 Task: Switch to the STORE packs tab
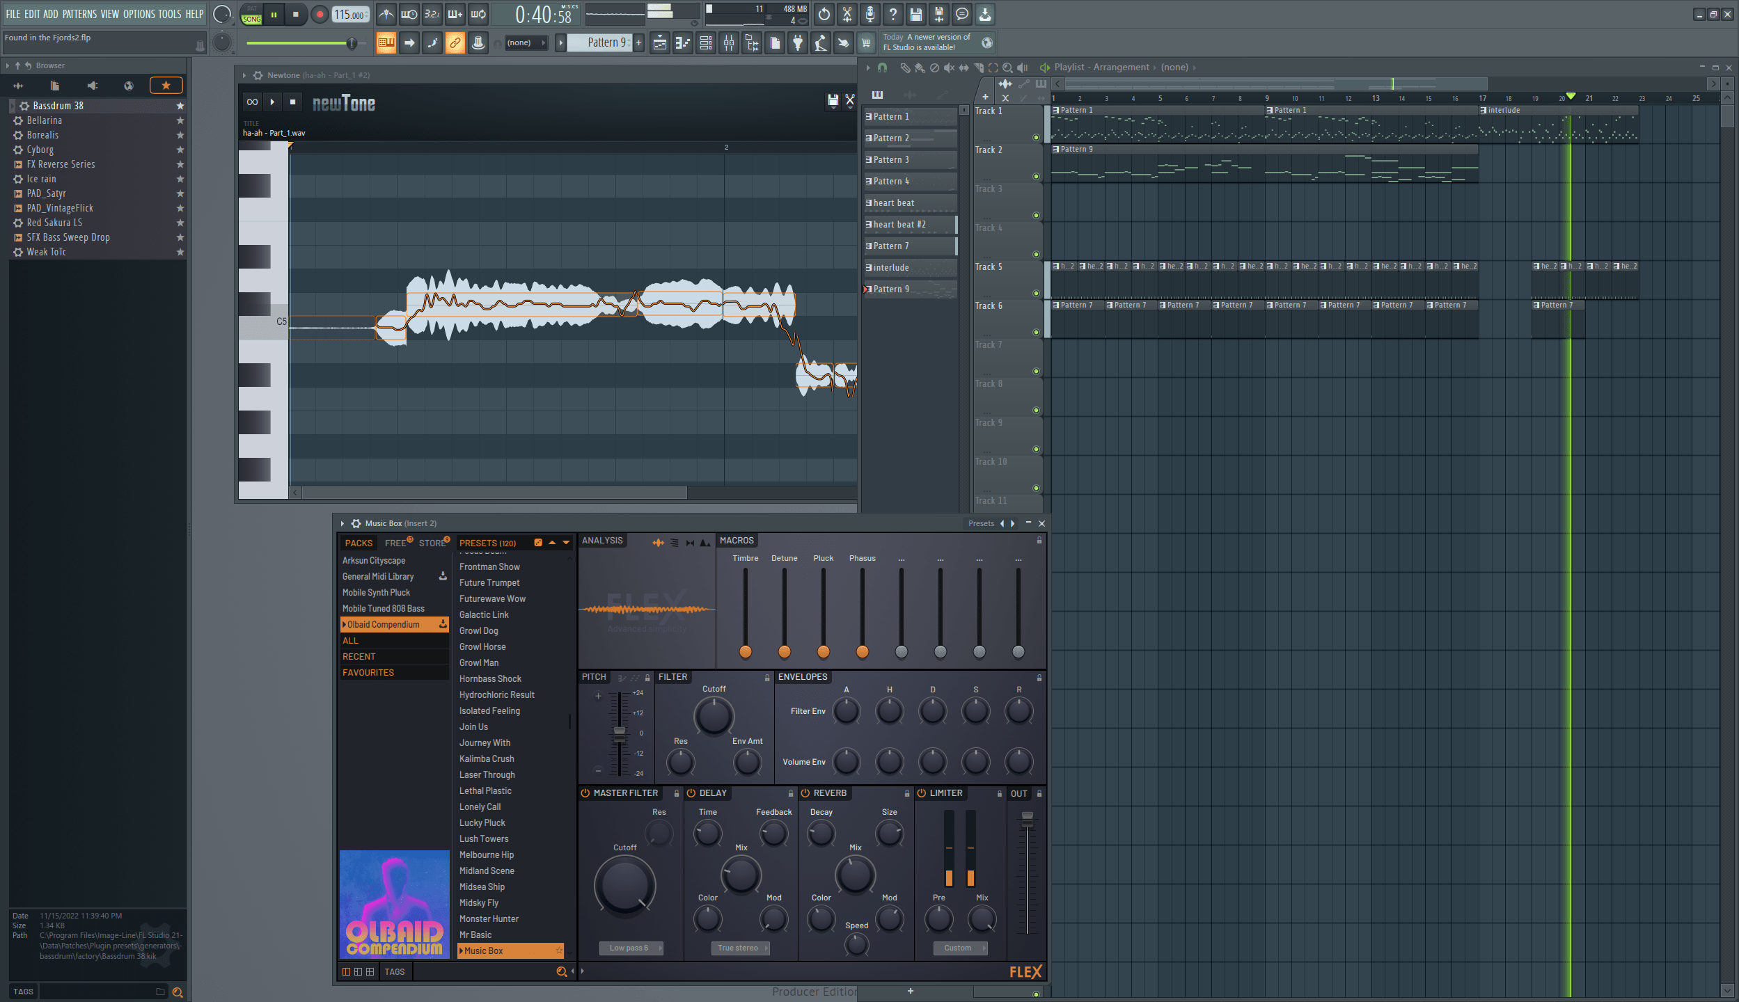[x=432, y=543]
